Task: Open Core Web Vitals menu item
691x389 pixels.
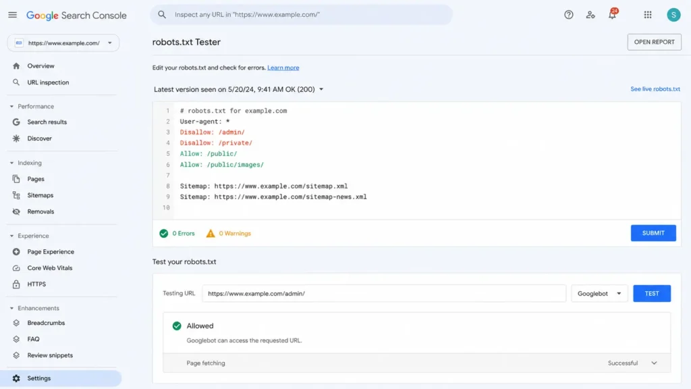Action: (x=50, y=268)
